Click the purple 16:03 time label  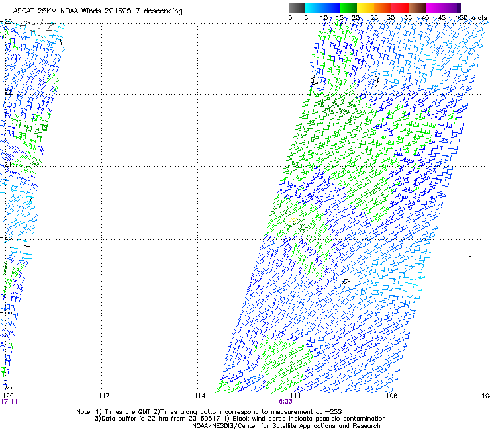pyautogui.click(x=284, y=402)
